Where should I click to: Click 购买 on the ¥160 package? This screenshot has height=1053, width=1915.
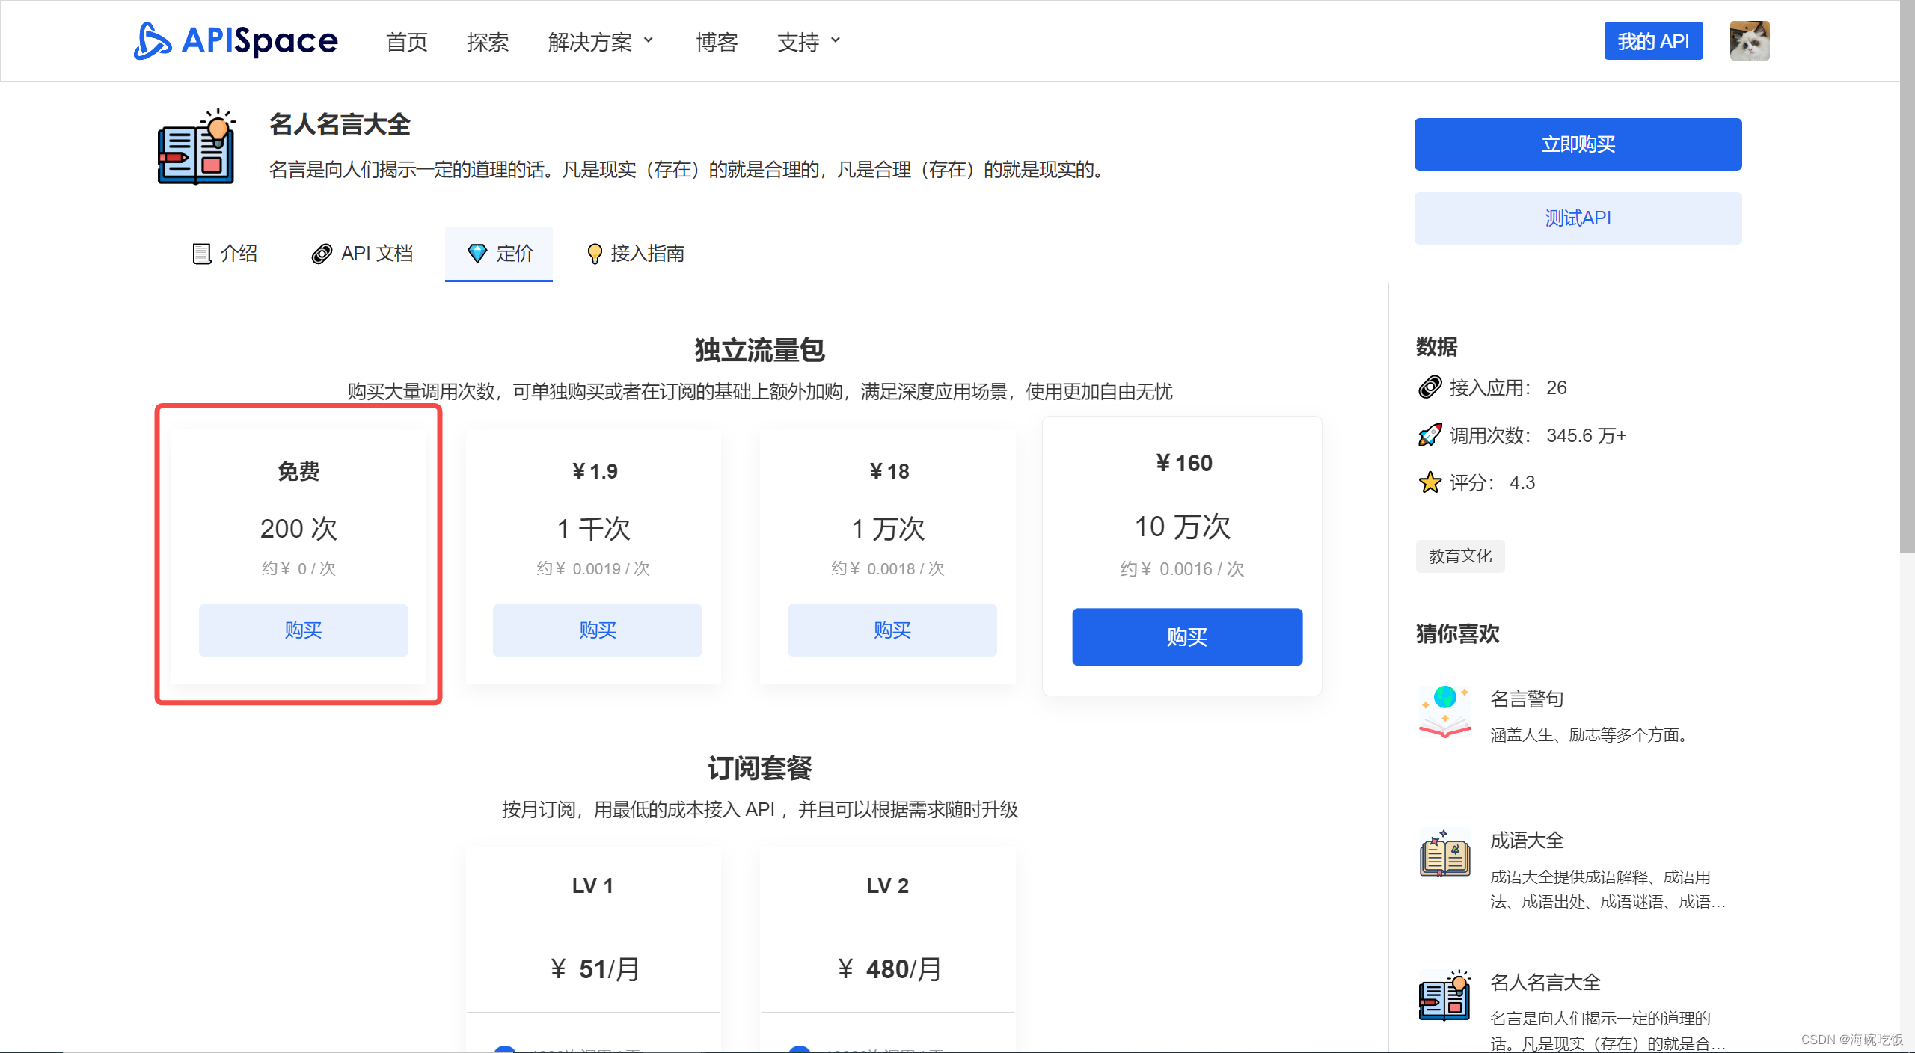point(1186,636)
